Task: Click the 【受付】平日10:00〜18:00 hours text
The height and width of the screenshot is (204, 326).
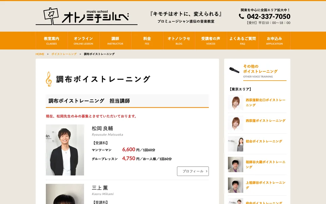Action: coord(268,23)
